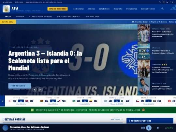The height and width of the screenshot is (132, 176).
Task: Play the Muchachos anthem track
Action: [x=149, y=128]
